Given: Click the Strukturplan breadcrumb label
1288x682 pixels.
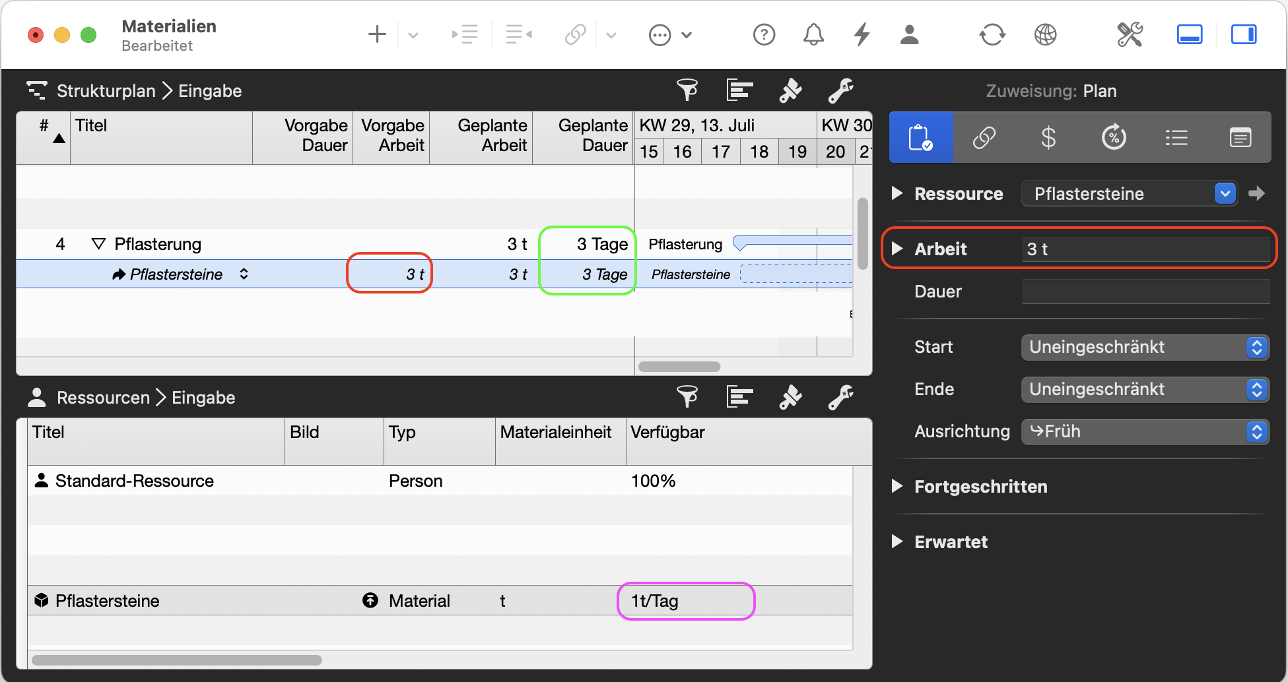Looking at the screenshot, I should coord(106,91).
